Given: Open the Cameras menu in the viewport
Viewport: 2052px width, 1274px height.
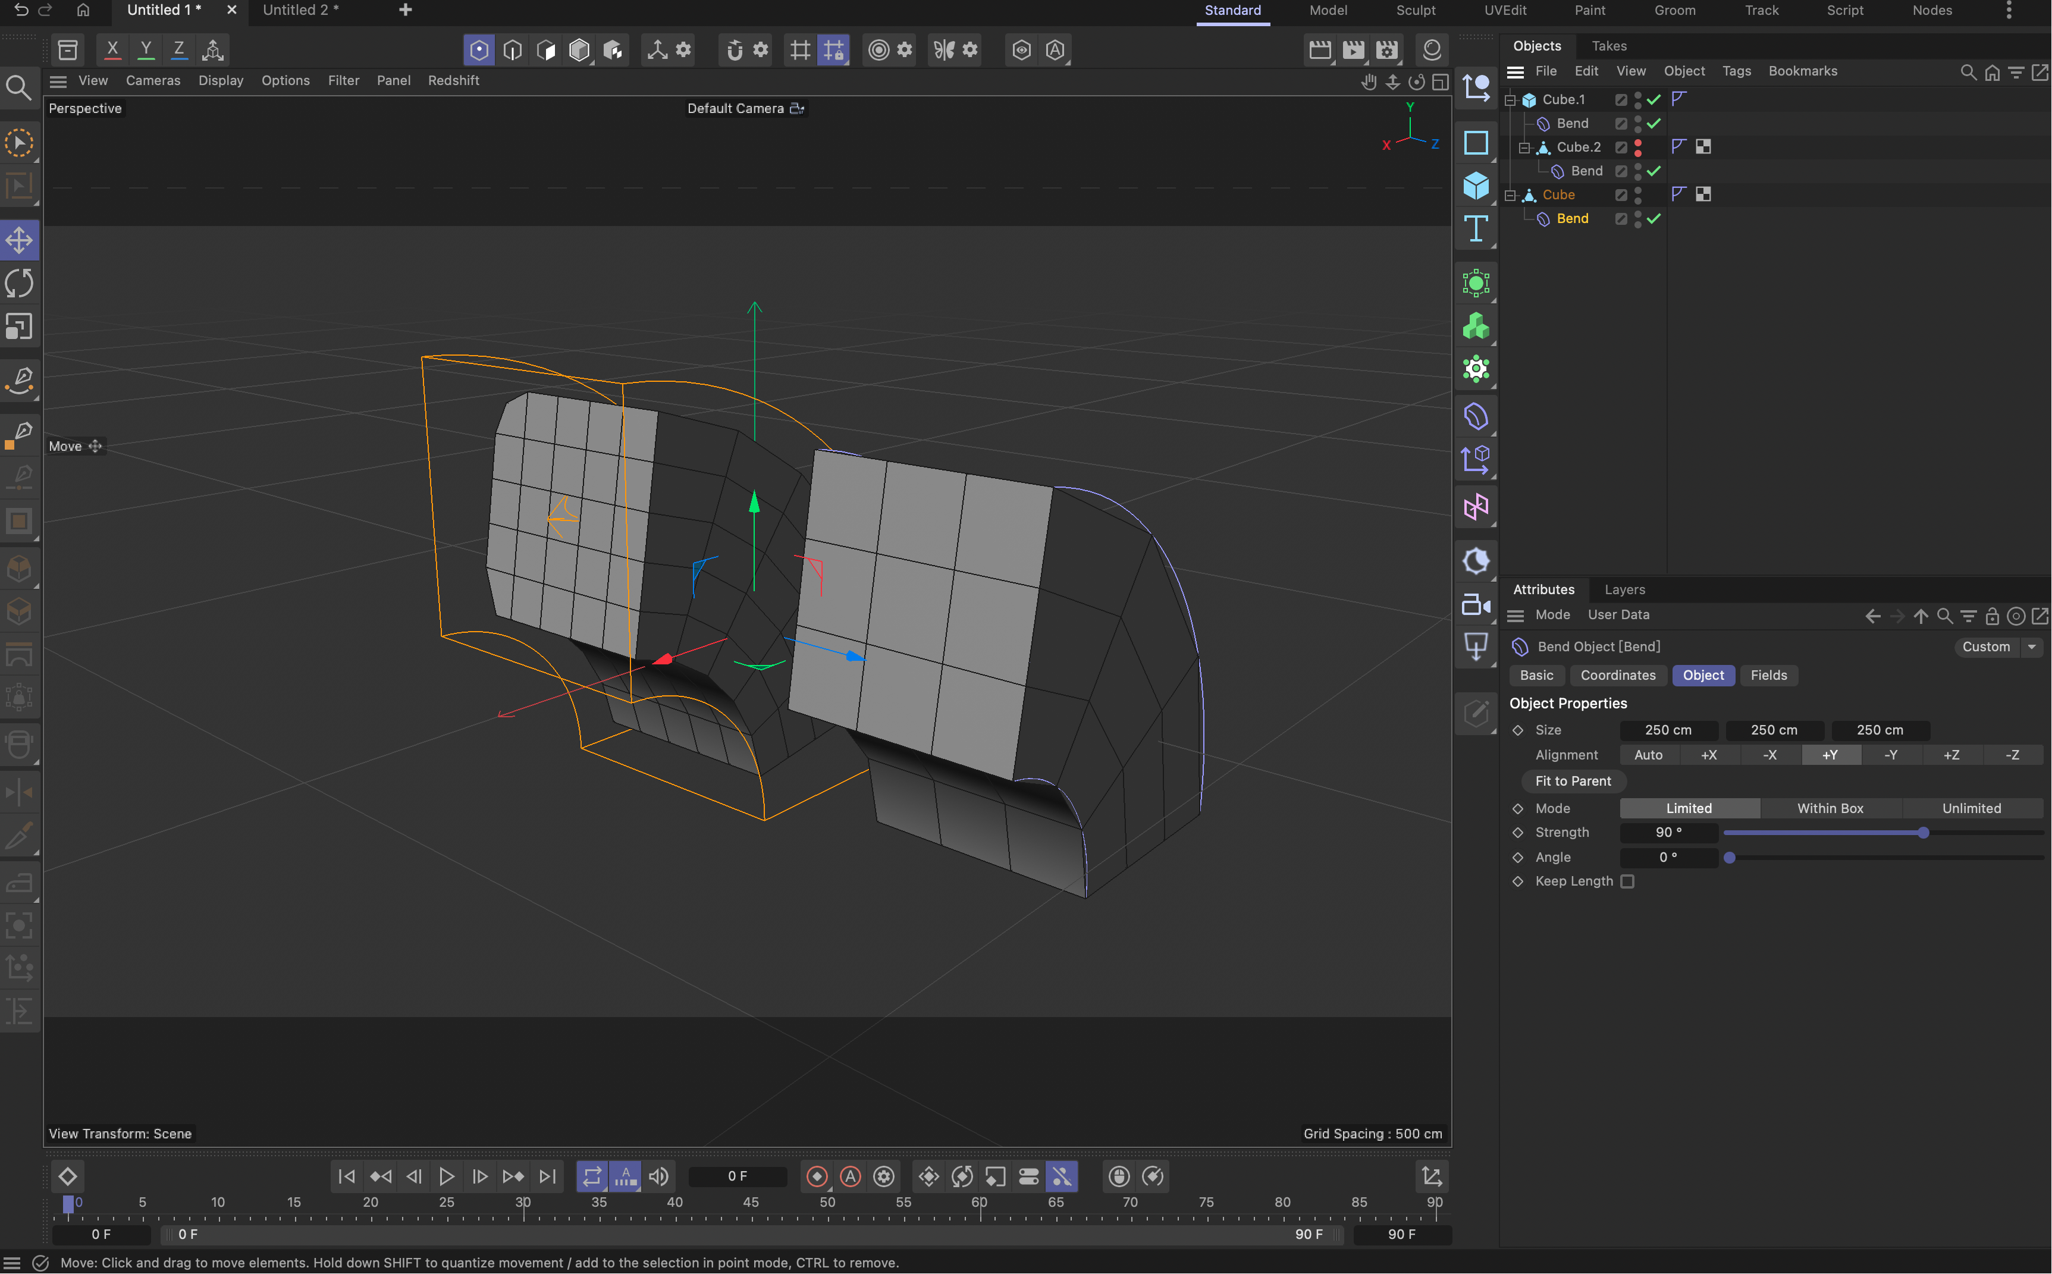Looking at the screenshot, I should pyautogui.click(x=153, y=80).
